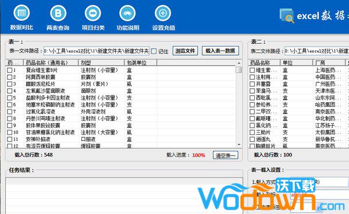The width and height of the screenshot is (349, 214).
Task: Check the box for row 9 胶体果胶铋胶囊
Action: pyautogui.click(x=9, y=126)
